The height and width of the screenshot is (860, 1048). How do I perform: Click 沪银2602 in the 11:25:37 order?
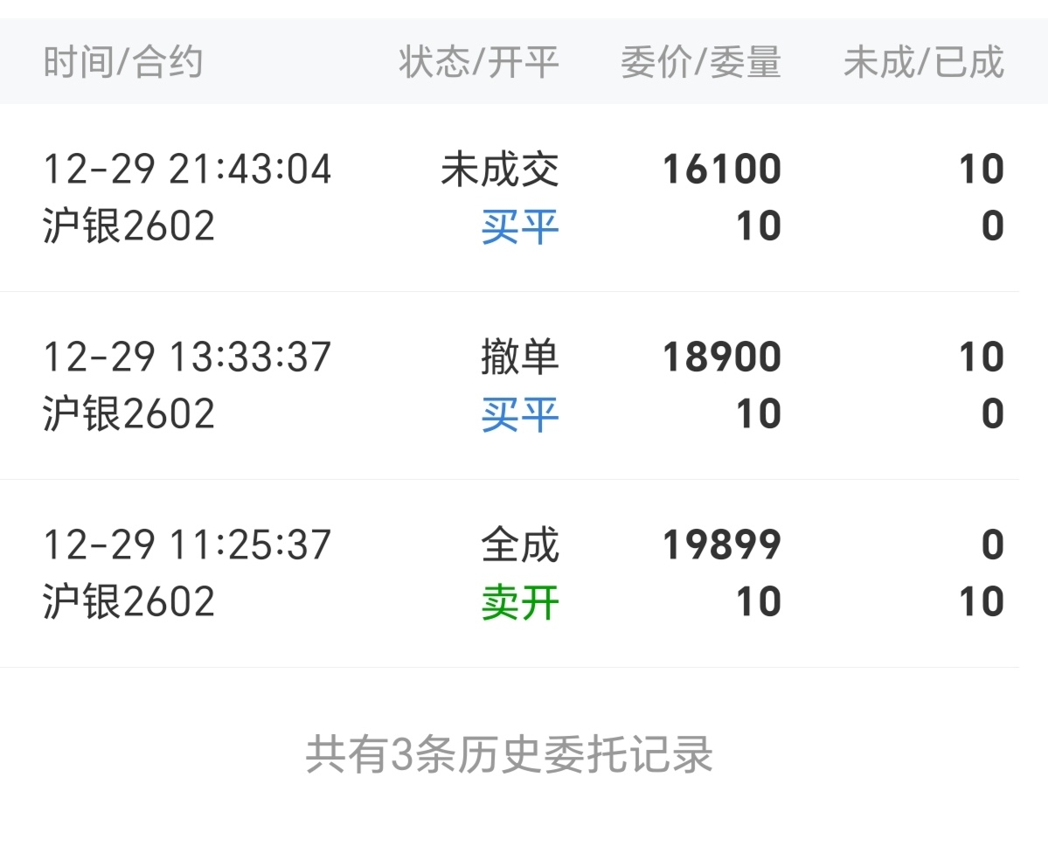(128, 603)
